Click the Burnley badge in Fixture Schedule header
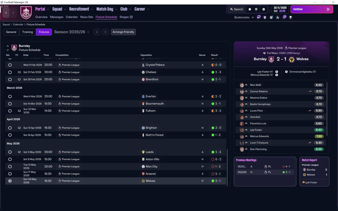Viewport: 338px width, 211px height. (14, 48)
